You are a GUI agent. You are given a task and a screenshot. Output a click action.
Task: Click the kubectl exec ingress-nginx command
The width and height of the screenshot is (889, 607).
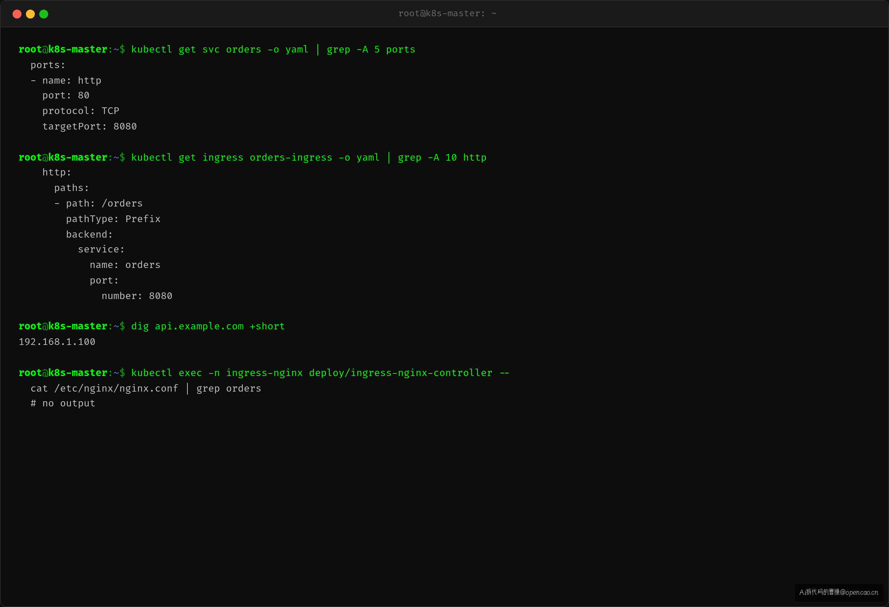click(x=320, y=373)
